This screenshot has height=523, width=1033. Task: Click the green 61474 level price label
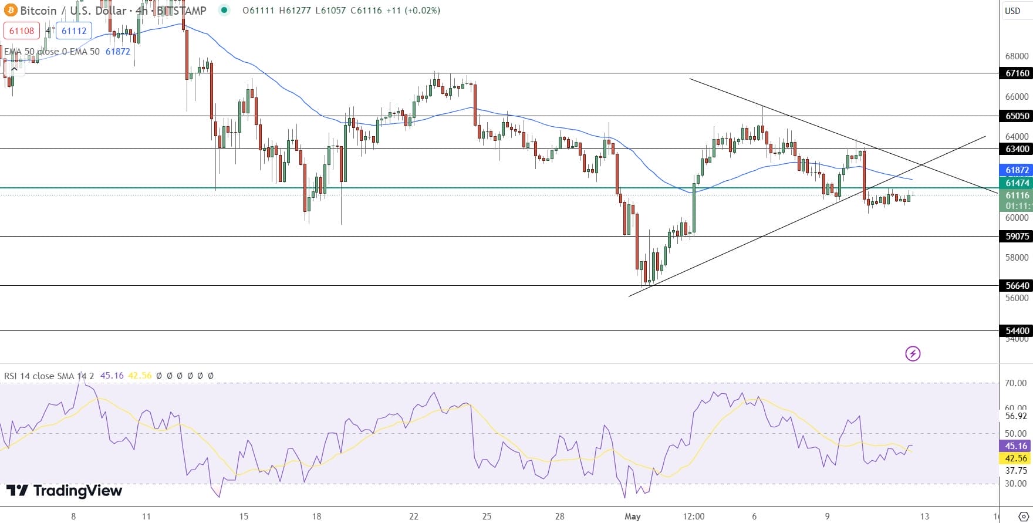click(x=1017, y=183)
